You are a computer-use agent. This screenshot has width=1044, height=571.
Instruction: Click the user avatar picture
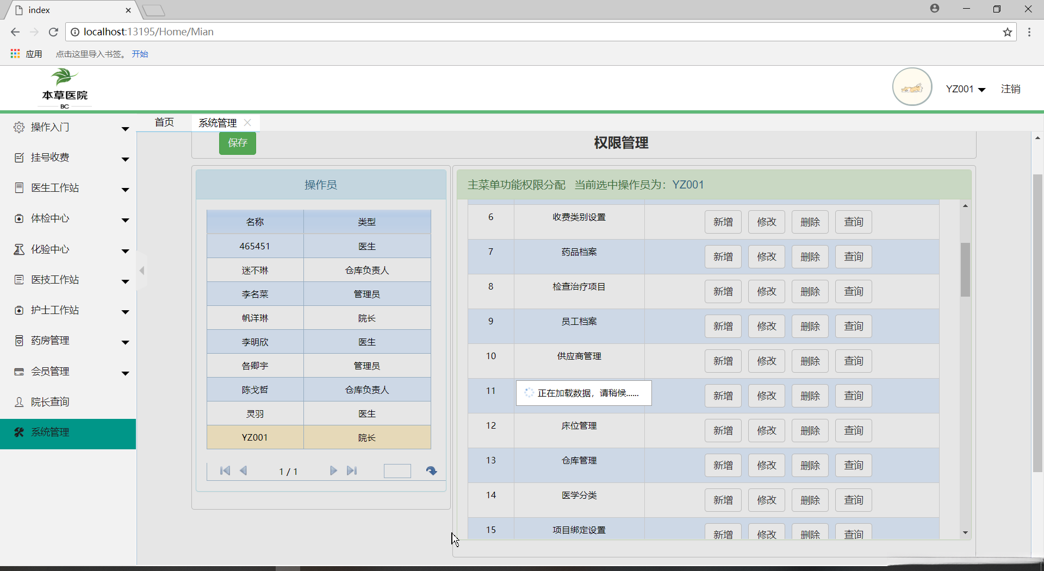912,87
